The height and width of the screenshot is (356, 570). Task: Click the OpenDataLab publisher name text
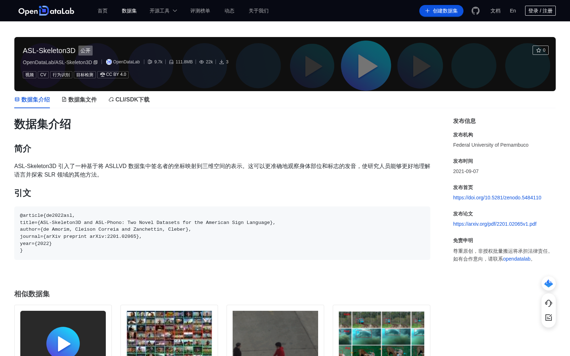tap(126, 62)
